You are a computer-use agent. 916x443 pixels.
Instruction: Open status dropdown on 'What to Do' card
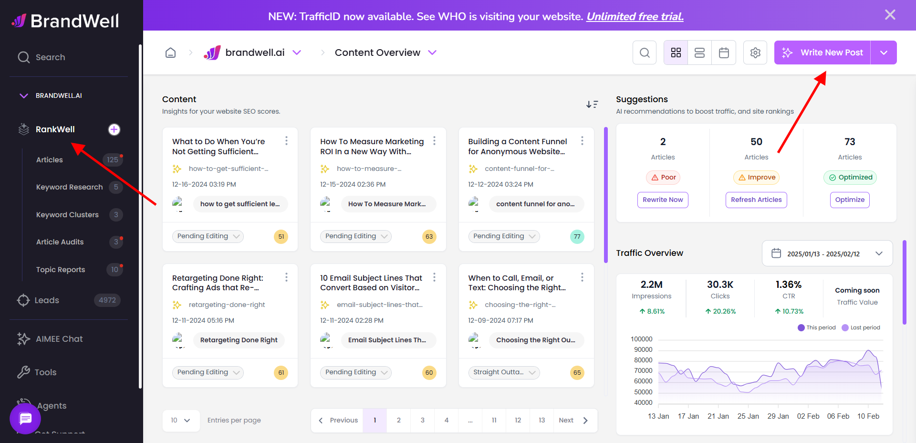(208, 236)
